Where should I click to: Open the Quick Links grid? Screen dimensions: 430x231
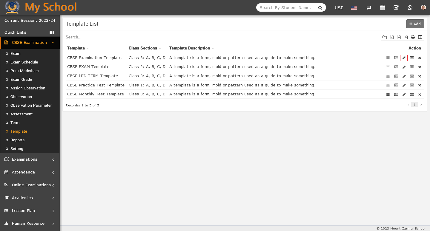(x=52, y=32)
